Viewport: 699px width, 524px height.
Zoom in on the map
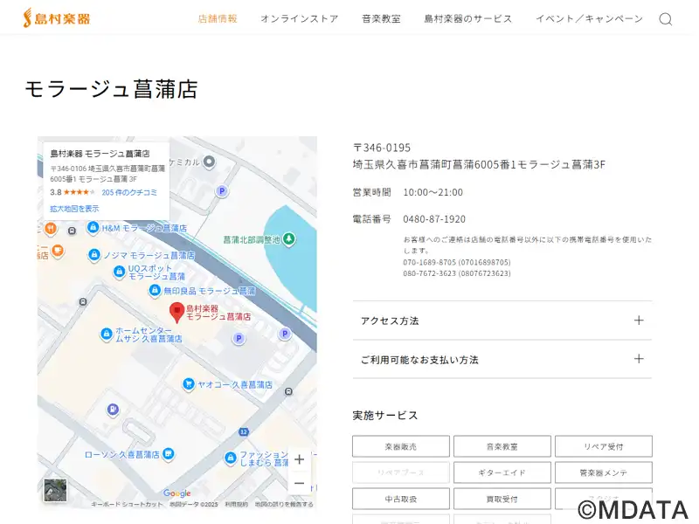point(299,459)
